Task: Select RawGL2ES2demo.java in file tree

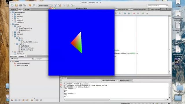Action: tap(30, 42)
